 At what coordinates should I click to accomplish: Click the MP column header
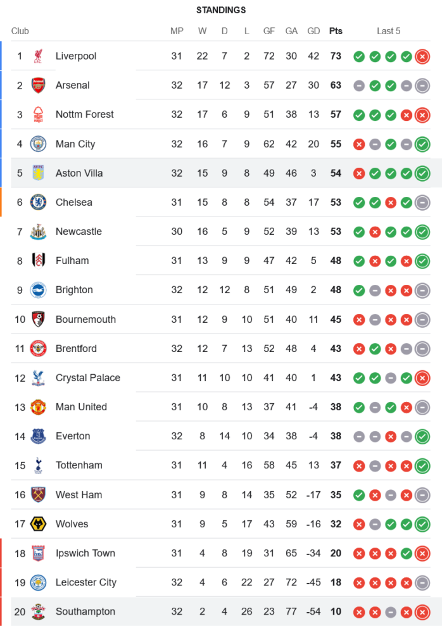coord(177,31)
